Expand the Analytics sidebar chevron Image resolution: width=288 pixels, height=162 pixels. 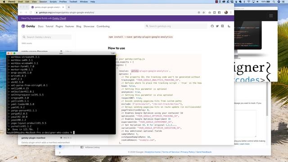pos(60,153)
